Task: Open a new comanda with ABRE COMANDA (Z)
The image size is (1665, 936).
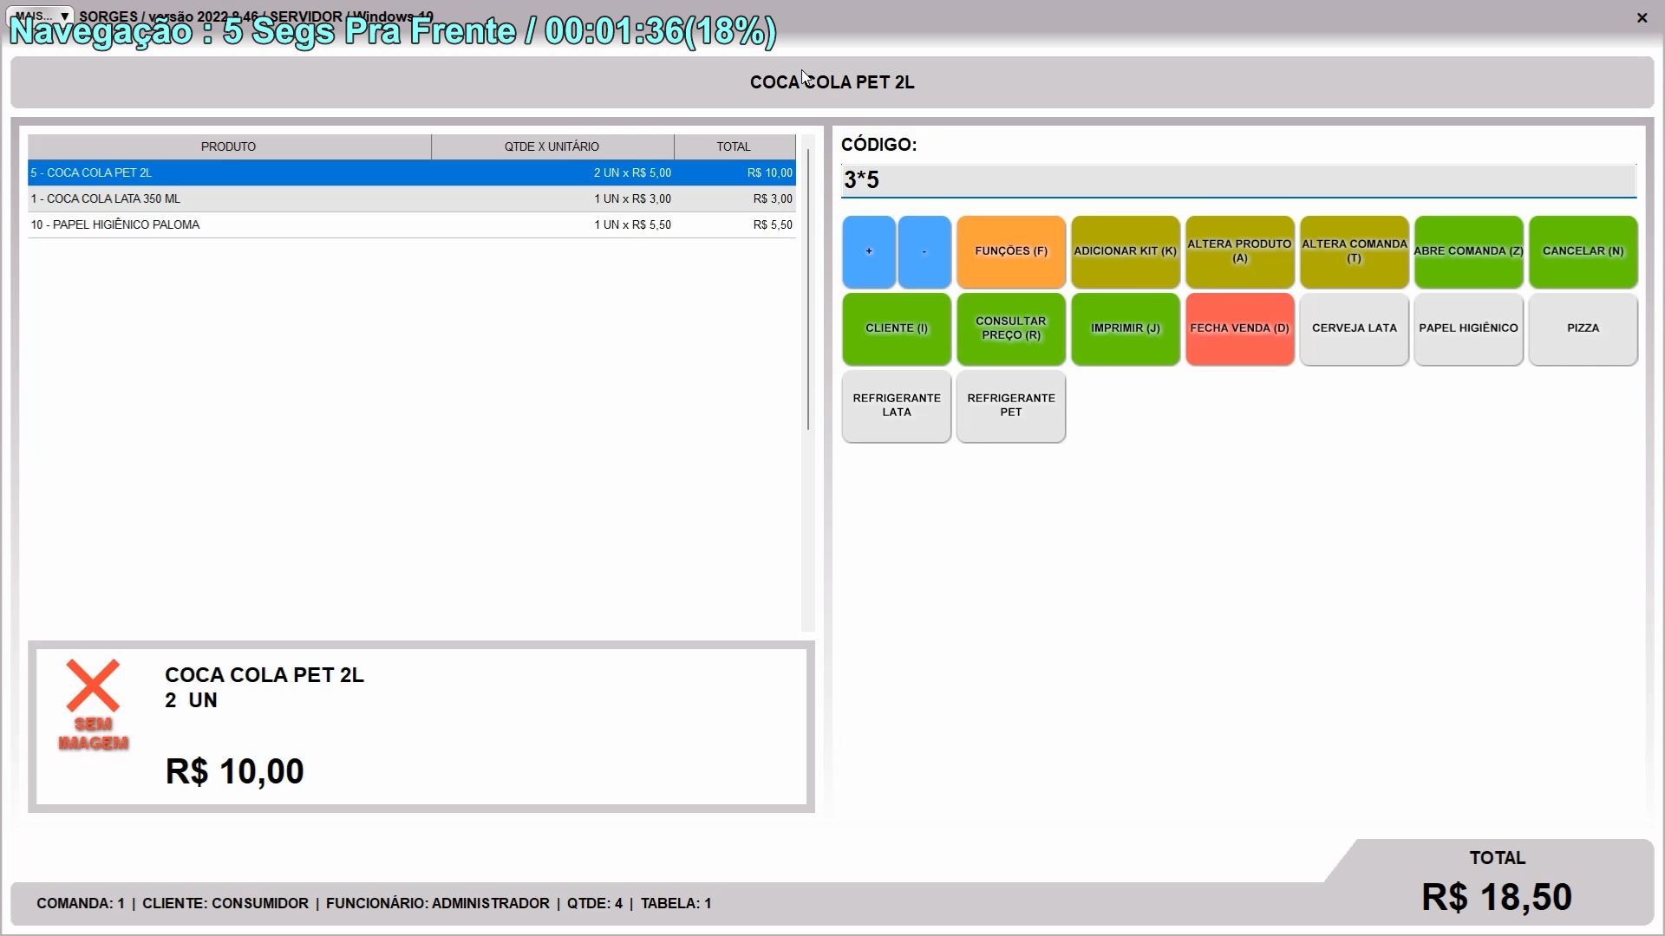Action: pos(1468,251)
